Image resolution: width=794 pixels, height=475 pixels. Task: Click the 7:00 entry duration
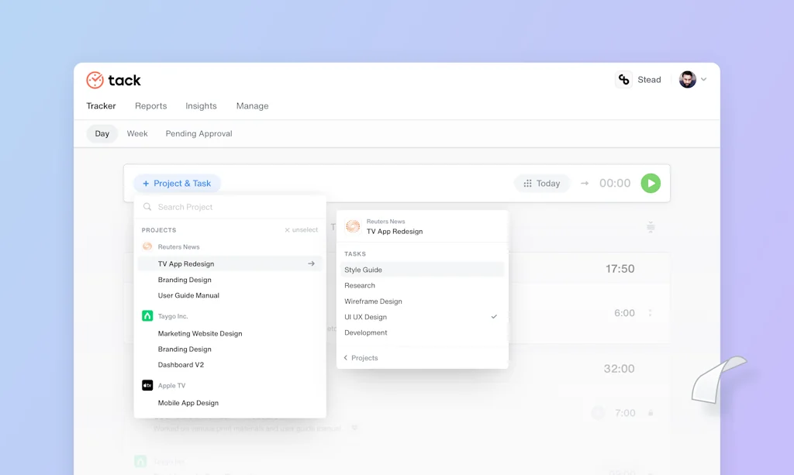(625, 413)
